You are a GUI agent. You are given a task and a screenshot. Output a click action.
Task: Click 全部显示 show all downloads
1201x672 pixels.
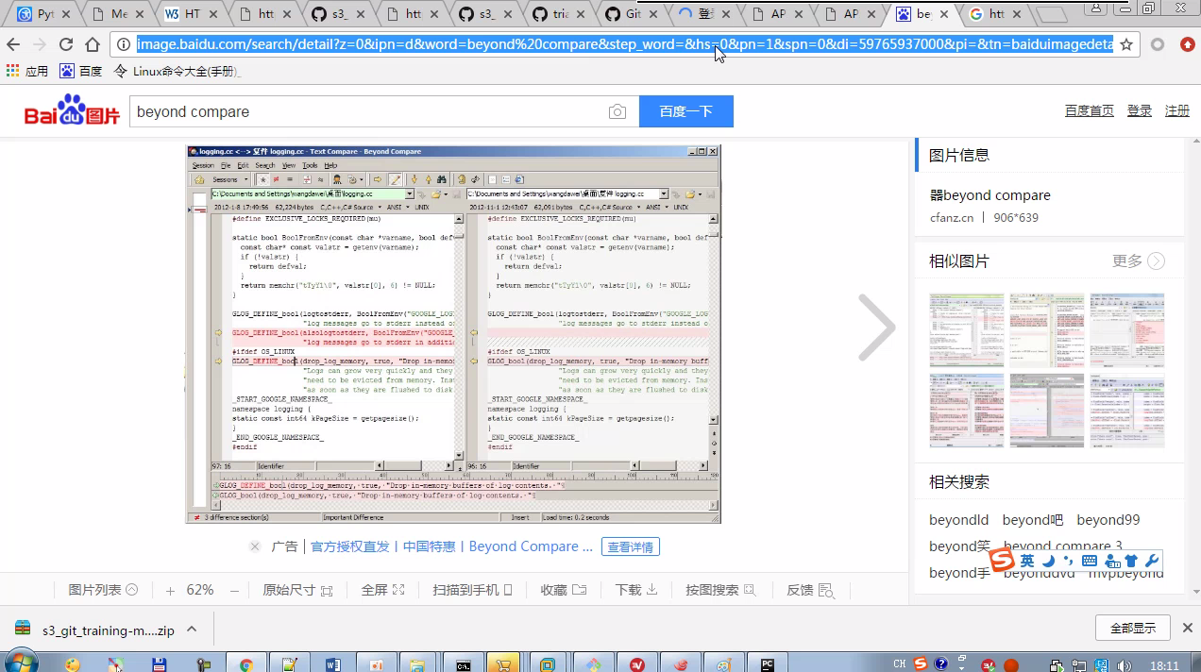[x=1133, y=629]
